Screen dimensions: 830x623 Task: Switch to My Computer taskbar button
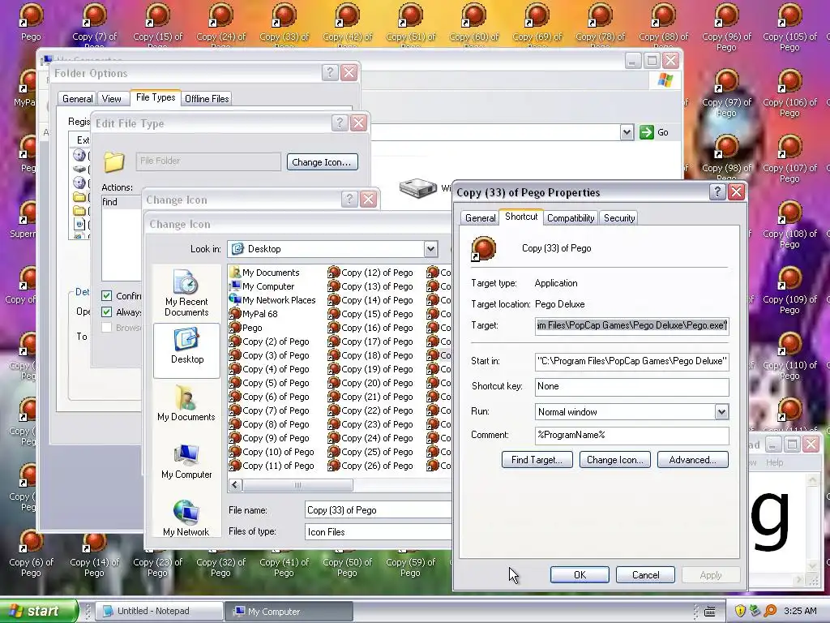[x=289, y=611]
